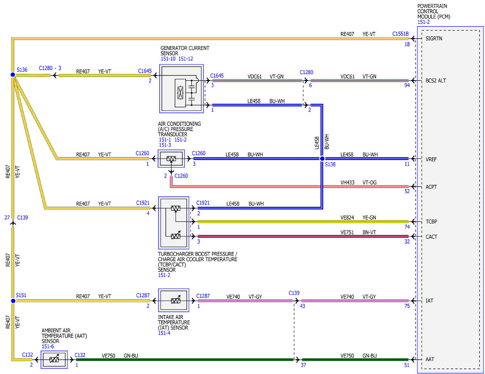Image resolution: width=485 pixels, height=374 pixels.
Task: Click the VE751 BN-VT wire to CACT
Action: coord(303,236)
